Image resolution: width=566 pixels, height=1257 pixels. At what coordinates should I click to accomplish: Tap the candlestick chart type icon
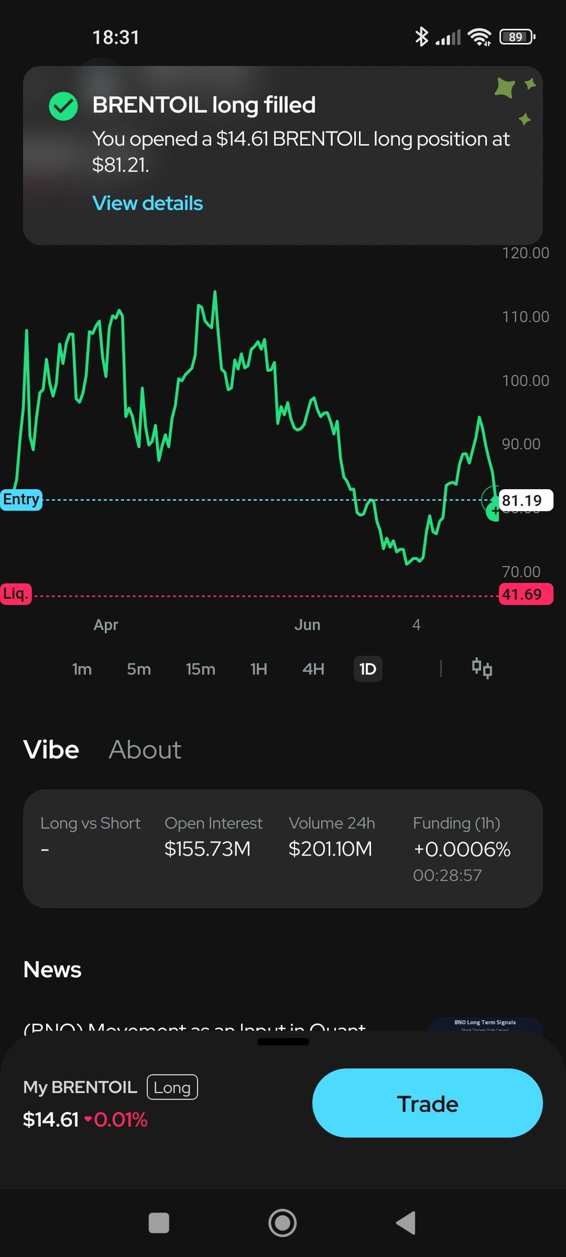[482, 668]
